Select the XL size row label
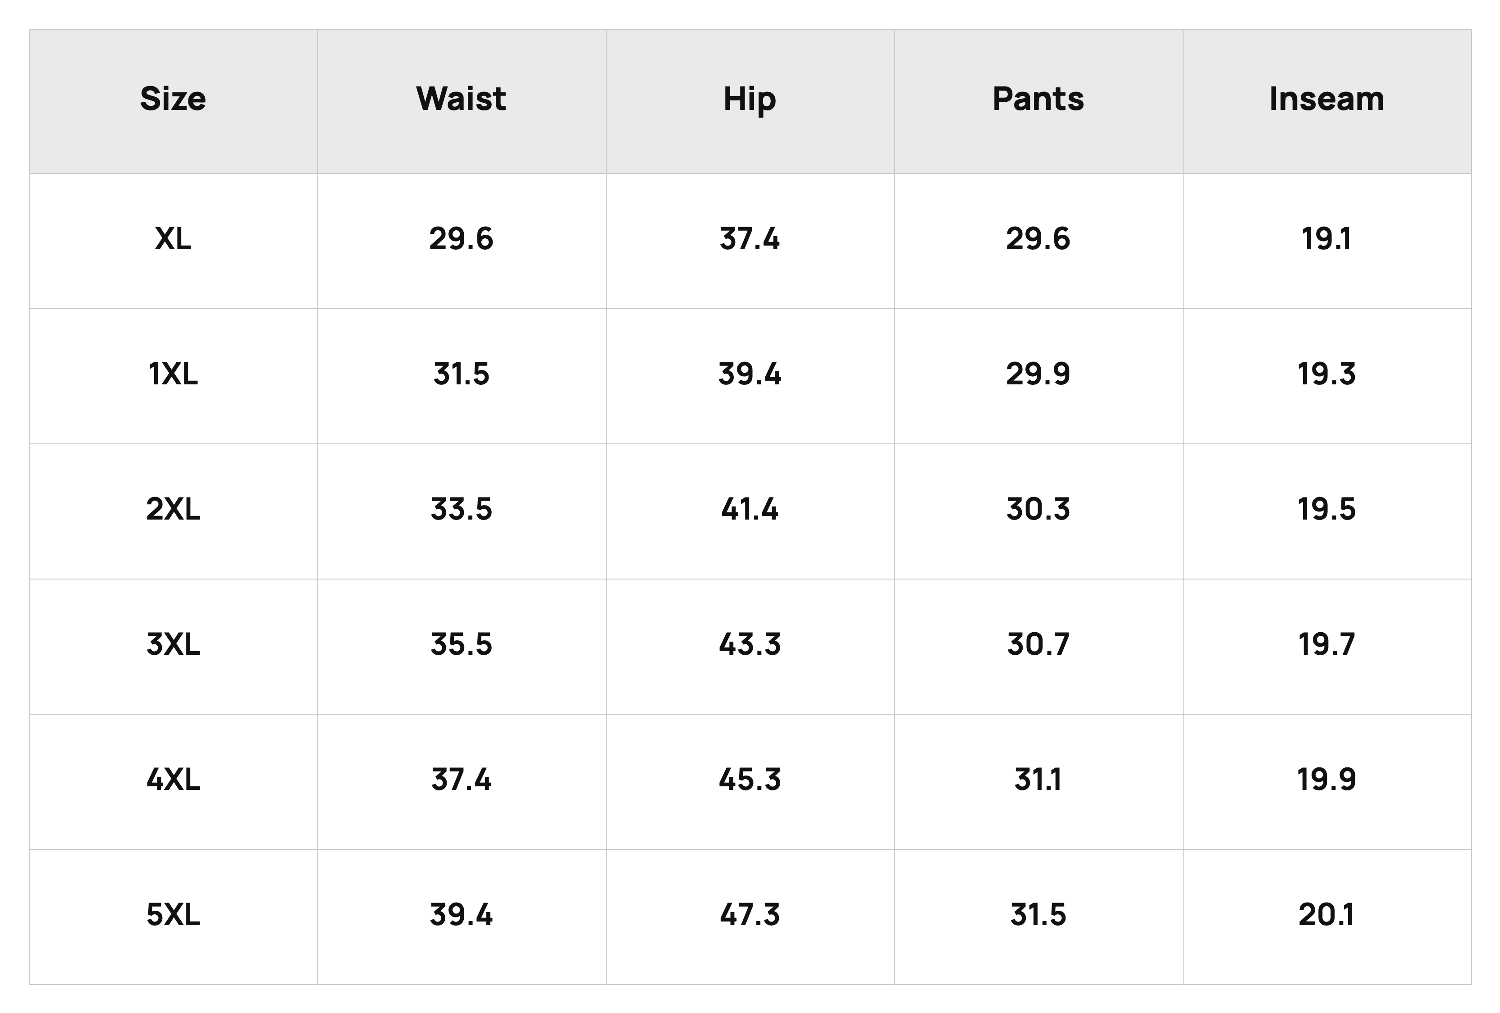The height and width of the screenshot is (1013, 1500). (x=173, y=239)
